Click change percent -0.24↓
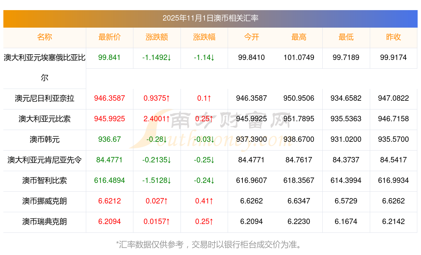 point(204,181)
